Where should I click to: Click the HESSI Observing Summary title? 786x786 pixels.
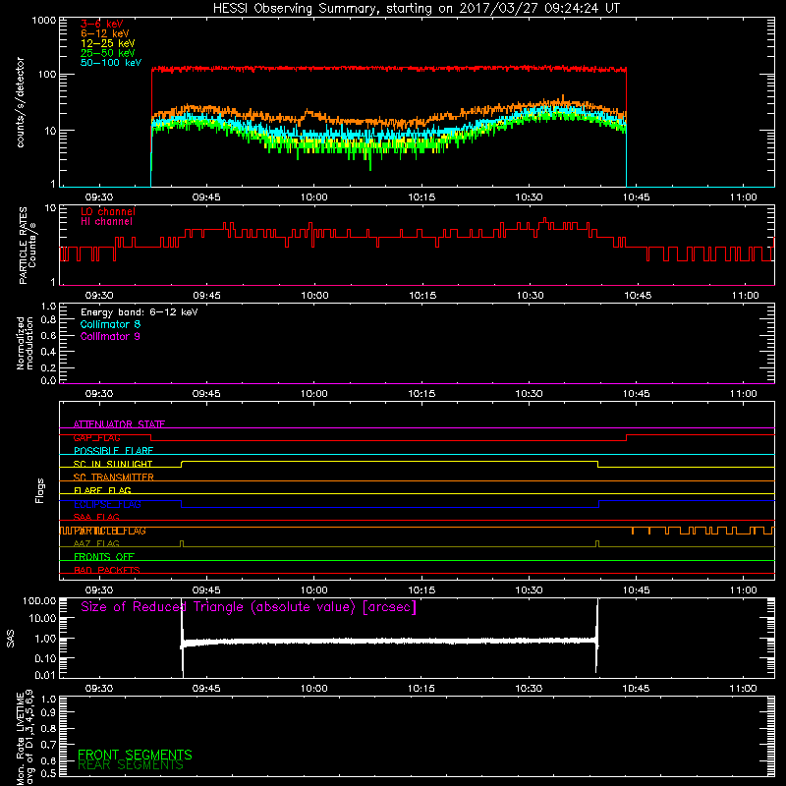pos(416,9)
